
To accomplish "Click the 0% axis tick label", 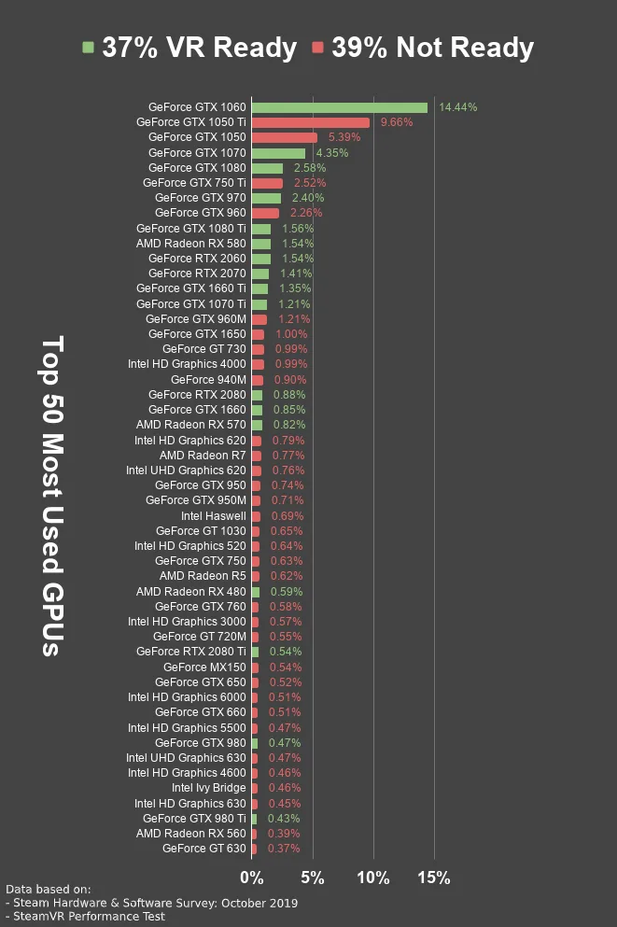I will 252,878.
